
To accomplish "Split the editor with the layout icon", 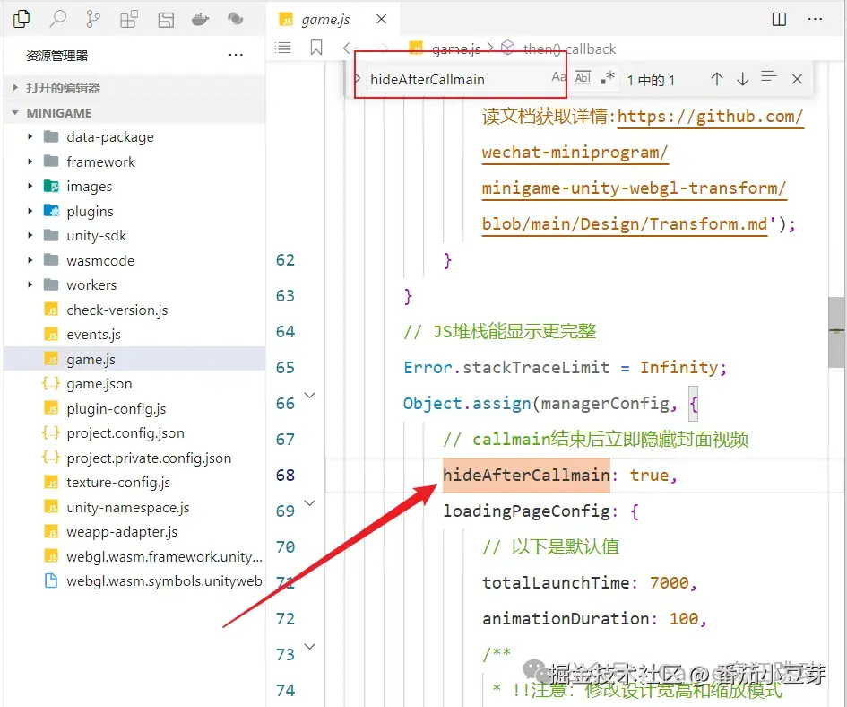I will [779, 20].
